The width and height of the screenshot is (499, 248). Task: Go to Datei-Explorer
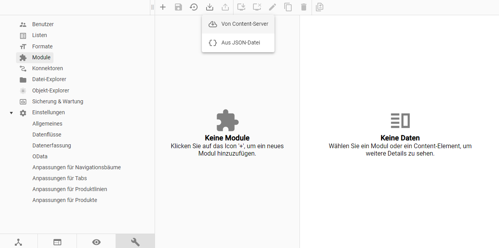49,79
